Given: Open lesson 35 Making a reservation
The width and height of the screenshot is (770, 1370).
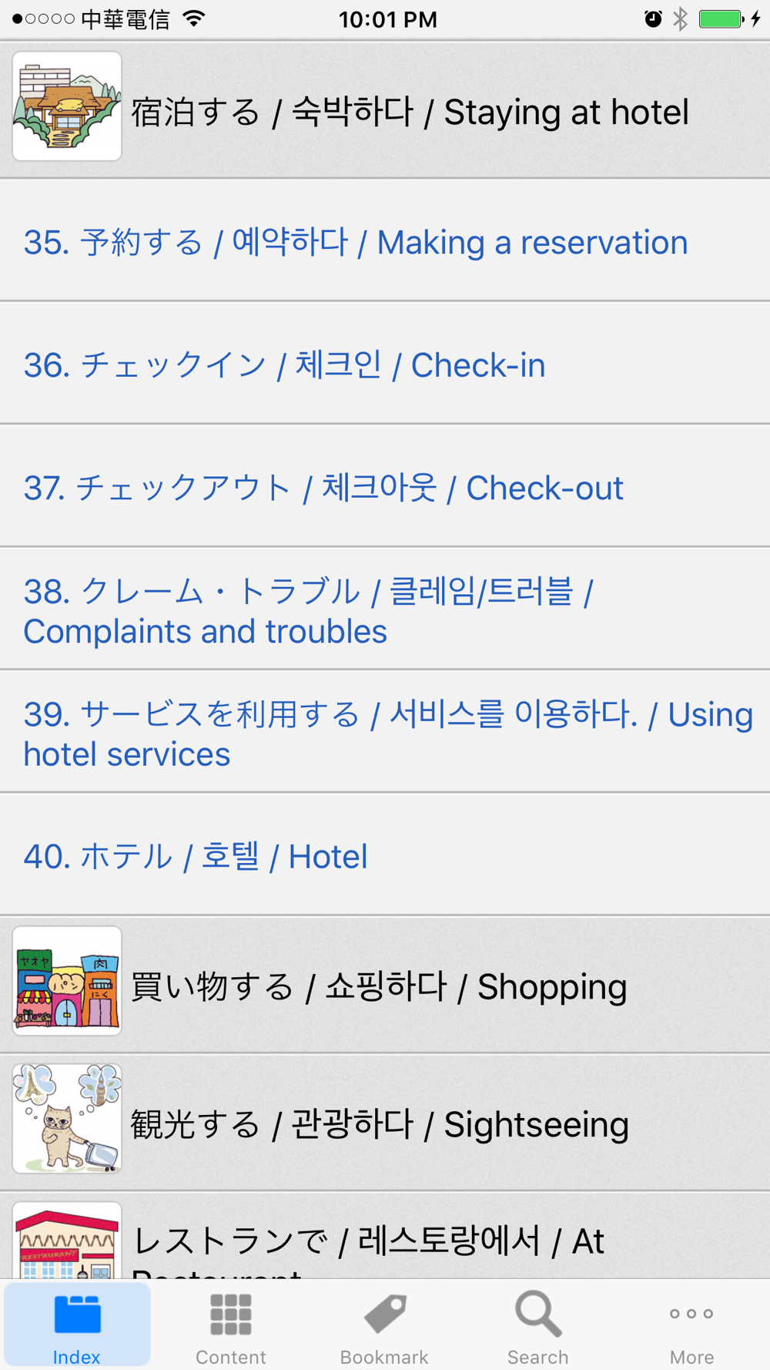Looking at the screenshot, I should click(385, 241).
